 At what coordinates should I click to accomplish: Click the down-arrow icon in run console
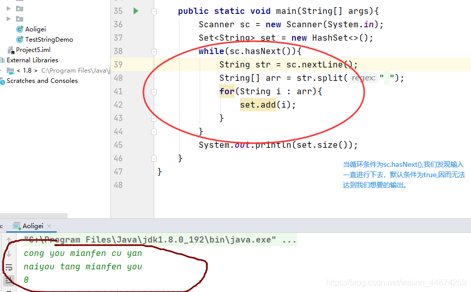[9, 253]
